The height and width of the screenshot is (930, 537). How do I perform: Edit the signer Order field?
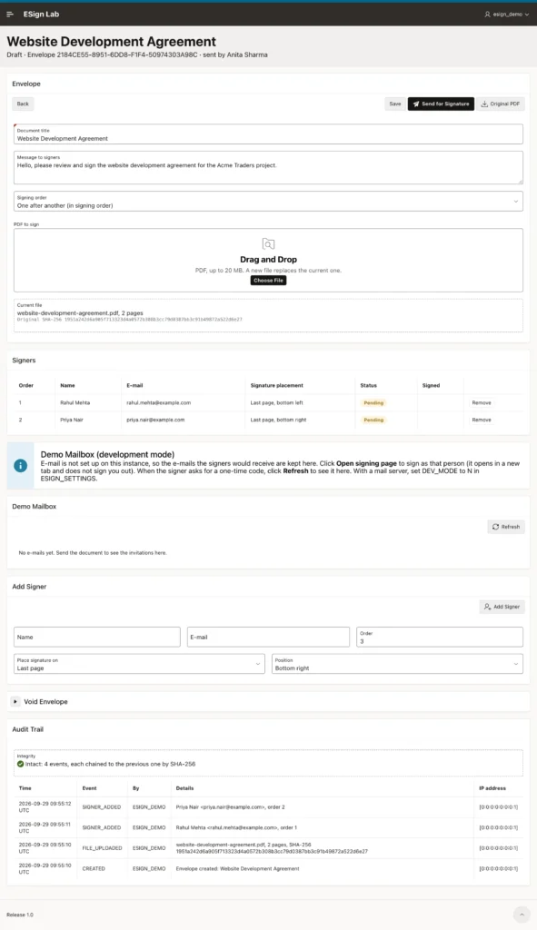pos(440,637)
